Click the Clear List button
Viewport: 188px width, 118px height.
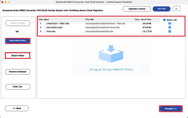18,87
